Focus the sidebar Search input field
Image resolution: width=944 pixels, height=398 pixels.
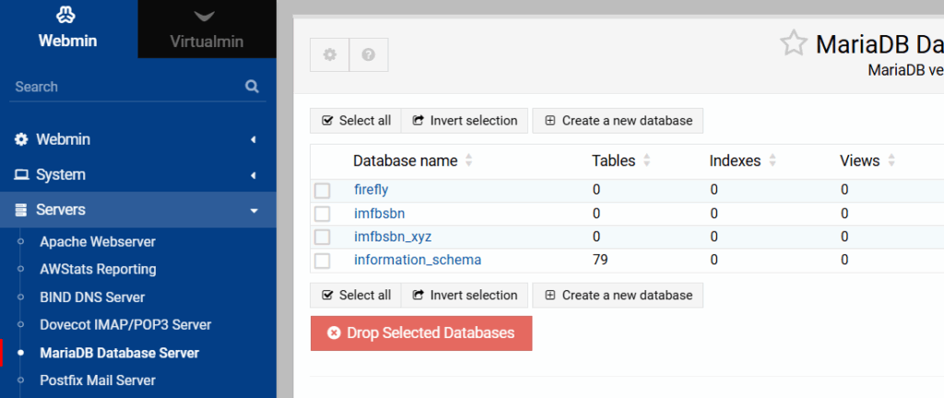pyautogui.click(x=124, y=87)
